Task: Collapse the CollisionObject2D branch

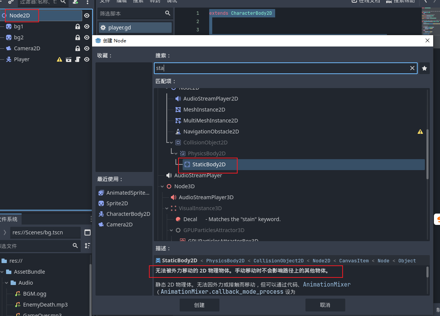Action: coord(171,143)
